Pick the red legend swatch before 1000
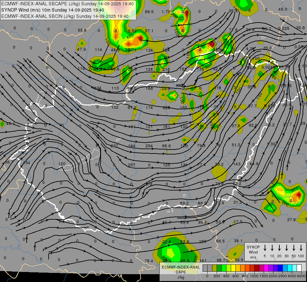The image size is (307, 282). [252, 268]
